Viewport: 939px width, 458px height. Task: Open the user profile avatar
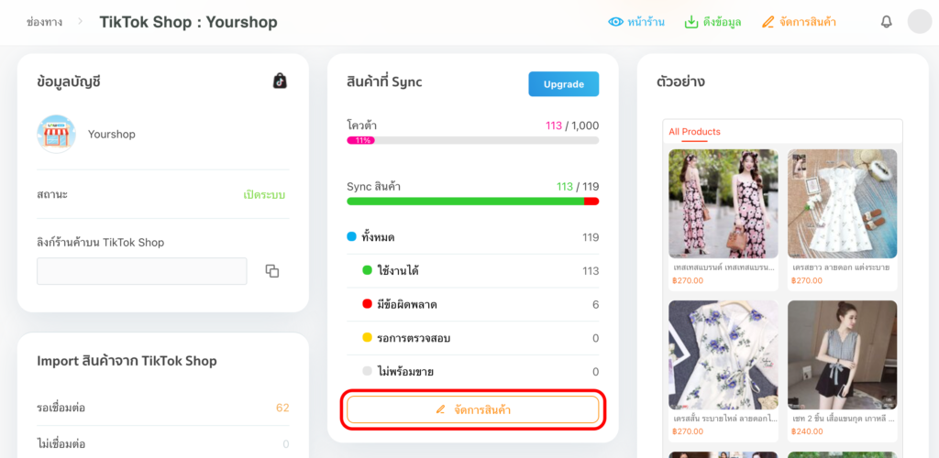919,22
